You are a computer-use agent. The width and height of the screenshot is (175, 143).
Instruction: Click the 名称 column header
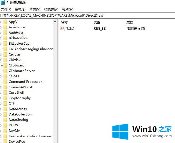pos(76,22)
